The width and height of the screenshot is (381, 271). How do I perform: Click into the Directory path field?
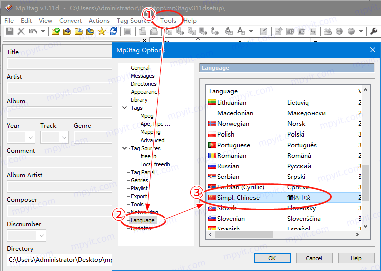coord(60,260)
